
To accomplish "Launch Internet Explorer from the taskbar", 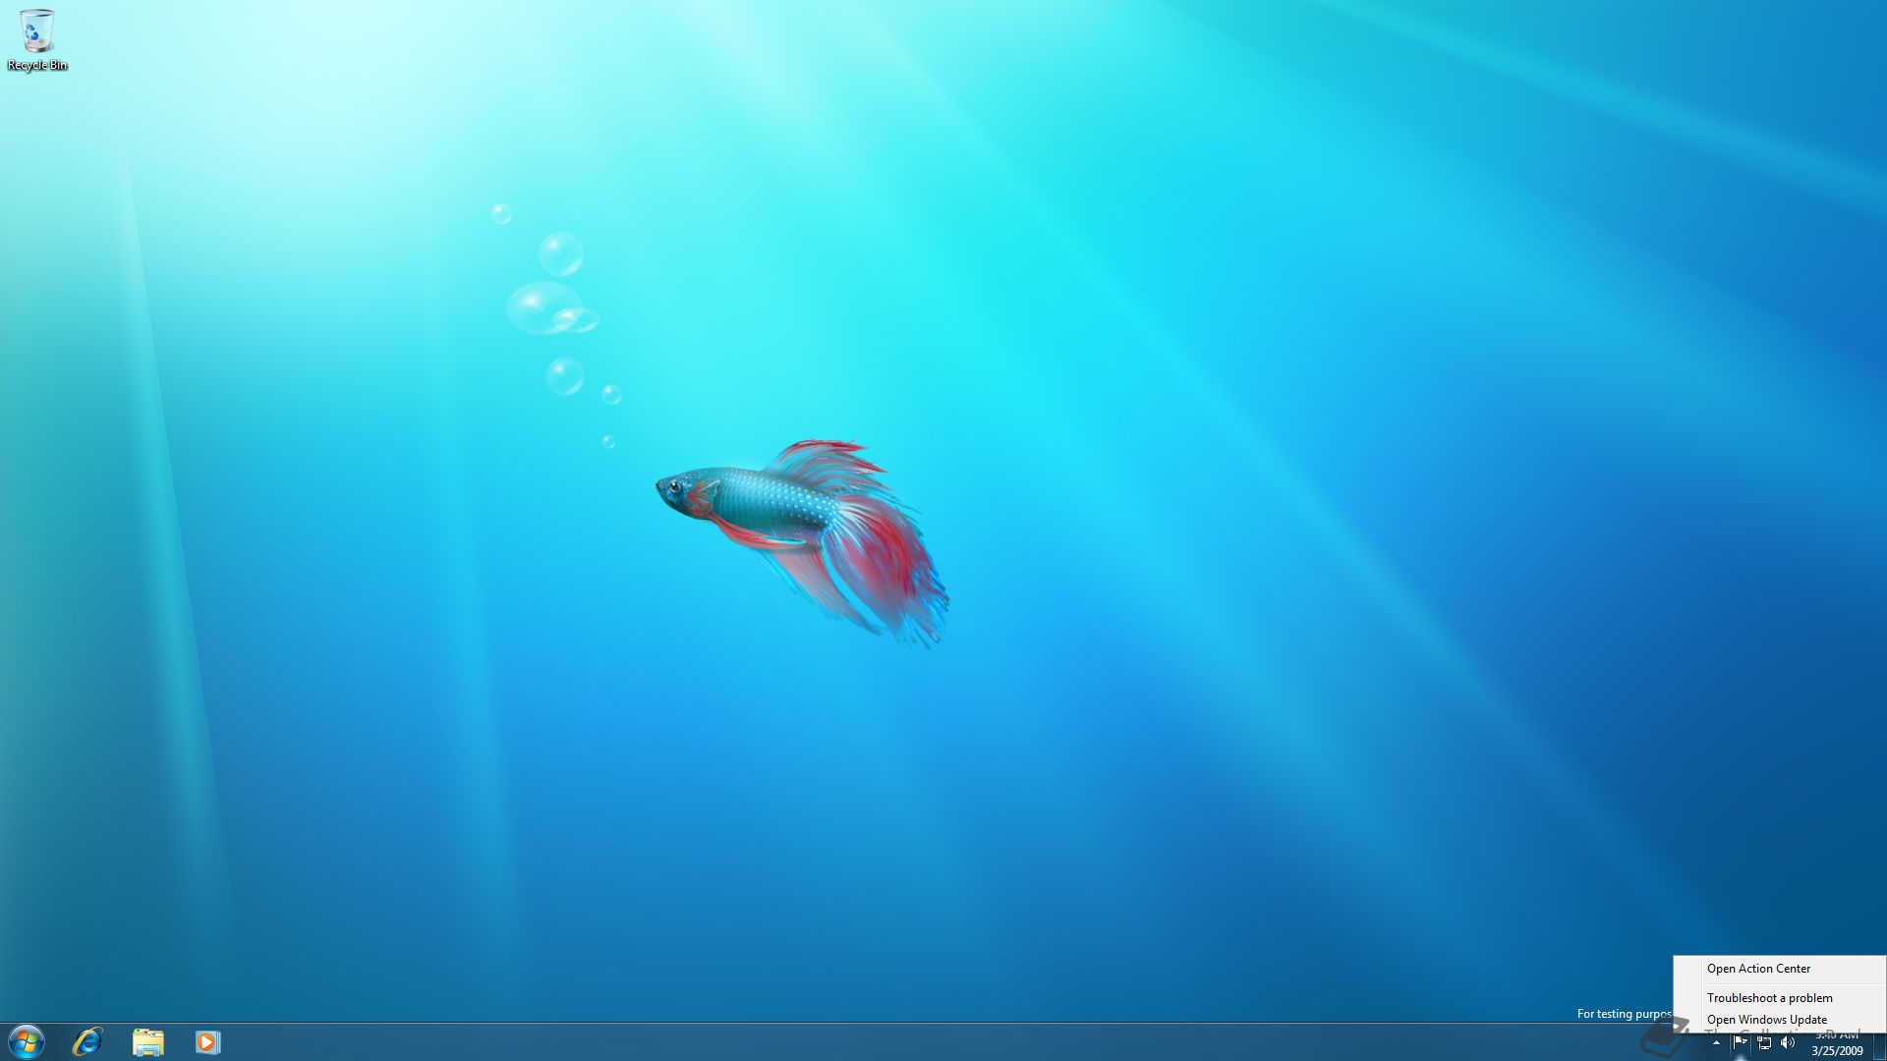I will point(87,1041).
